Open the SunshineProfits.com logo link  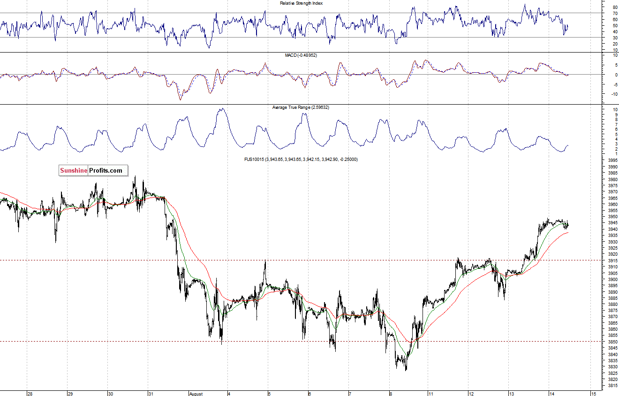[x=93, y=170]
